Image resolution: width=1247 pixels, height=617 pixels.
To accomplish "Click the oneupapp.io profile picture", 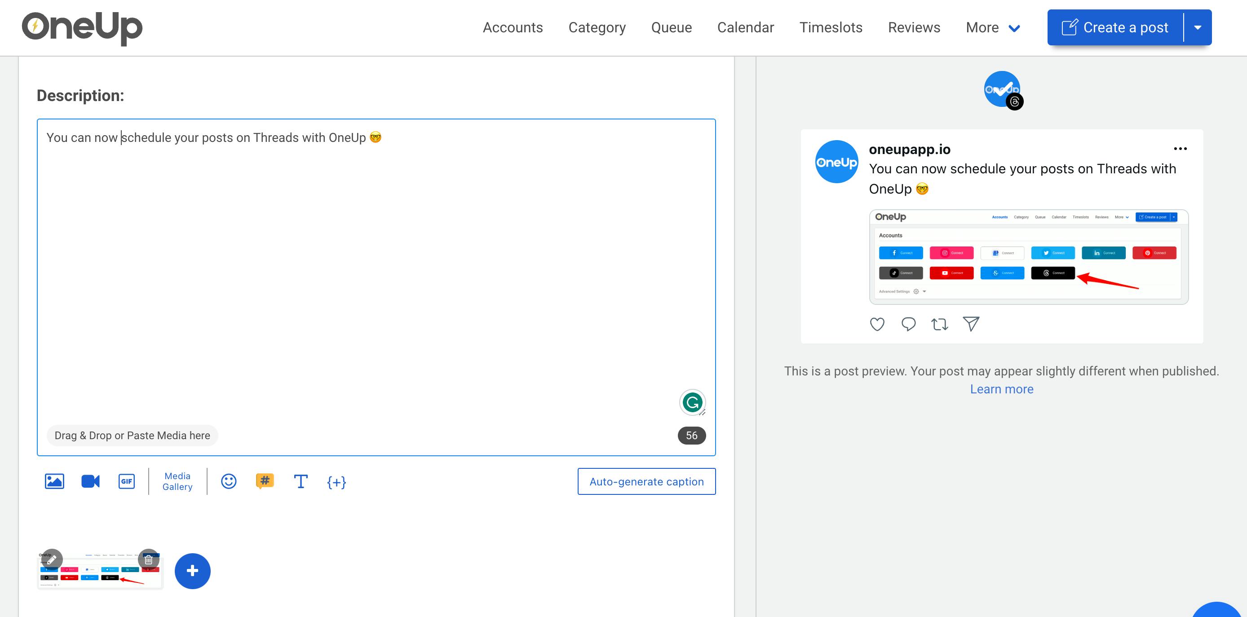I will tap(836, 162).
